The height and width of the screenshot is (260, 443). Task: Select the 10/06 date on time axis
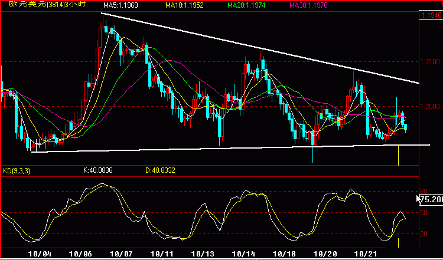tap(80, 254)
